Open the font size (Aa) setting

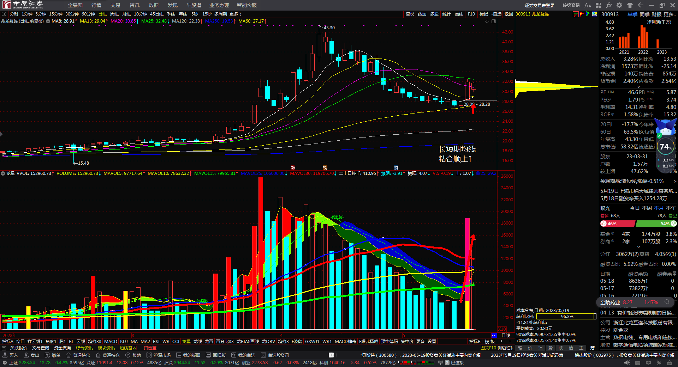588,5
